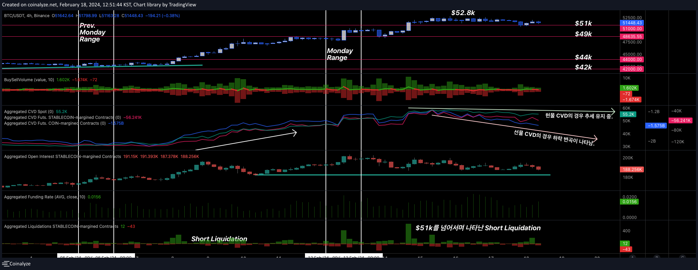Screen dimensions: 698x270
Task: Click the 05 Feb '24 date marker
Action: [x=71, y=257]
